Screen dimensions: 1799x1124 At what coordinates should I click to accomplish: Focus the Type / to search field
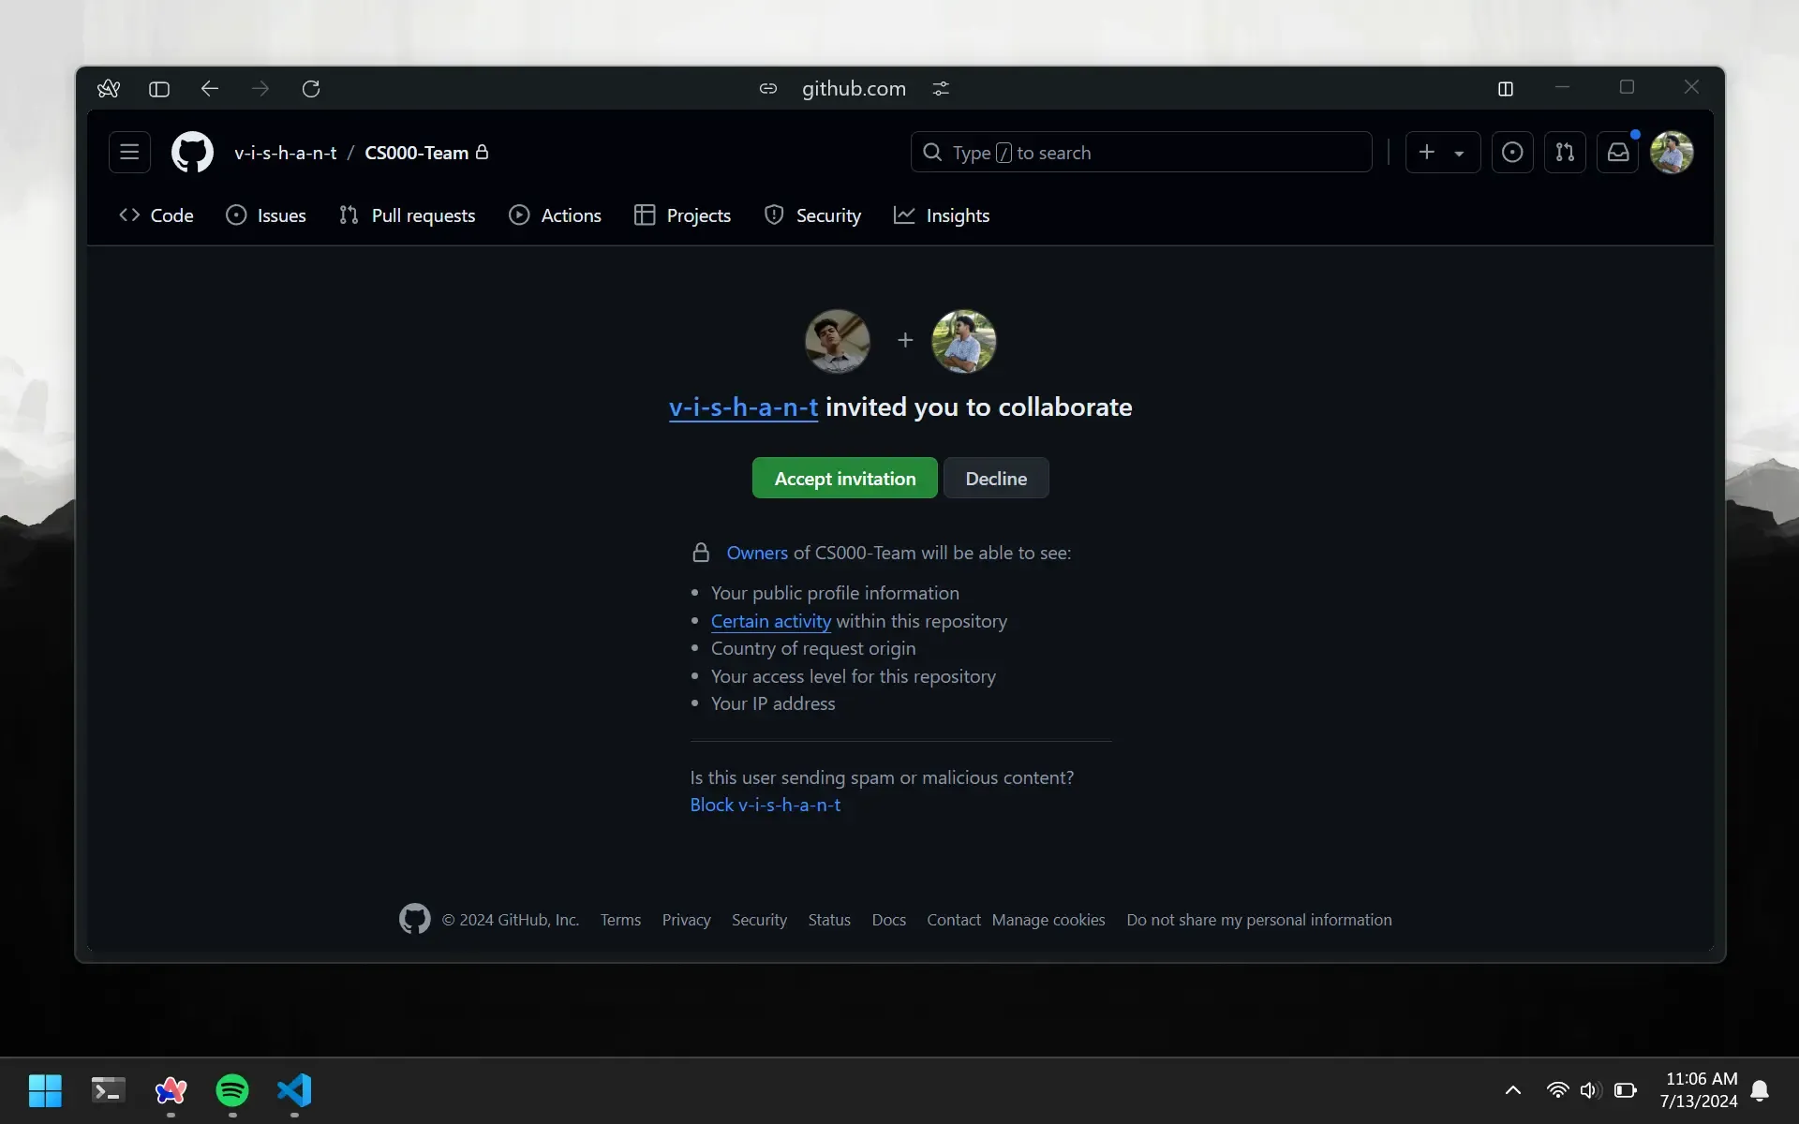tap(1141, 152)
